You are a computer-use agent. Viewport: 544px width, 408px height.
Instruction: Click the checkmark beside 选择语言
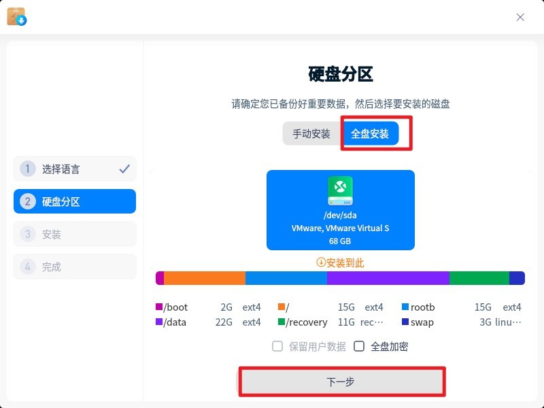coord(124,169)
